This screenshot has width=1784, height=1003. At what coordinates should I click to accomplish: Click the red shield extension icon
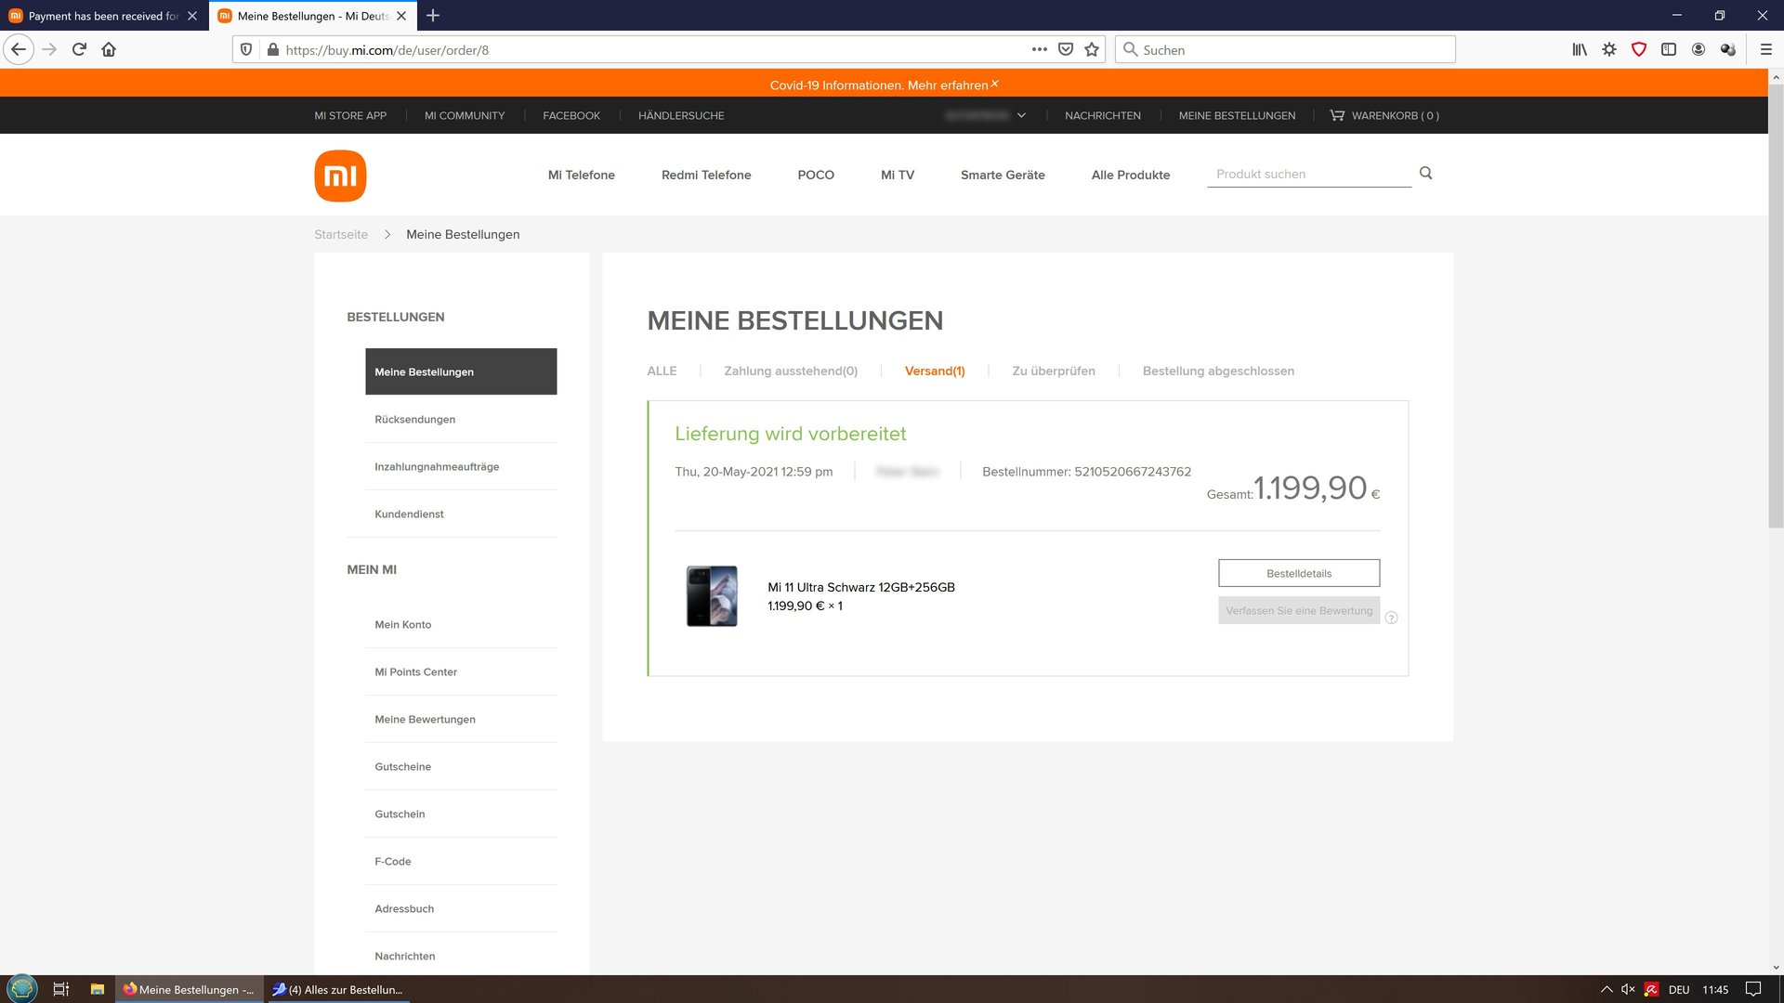tap(1639, 49)
